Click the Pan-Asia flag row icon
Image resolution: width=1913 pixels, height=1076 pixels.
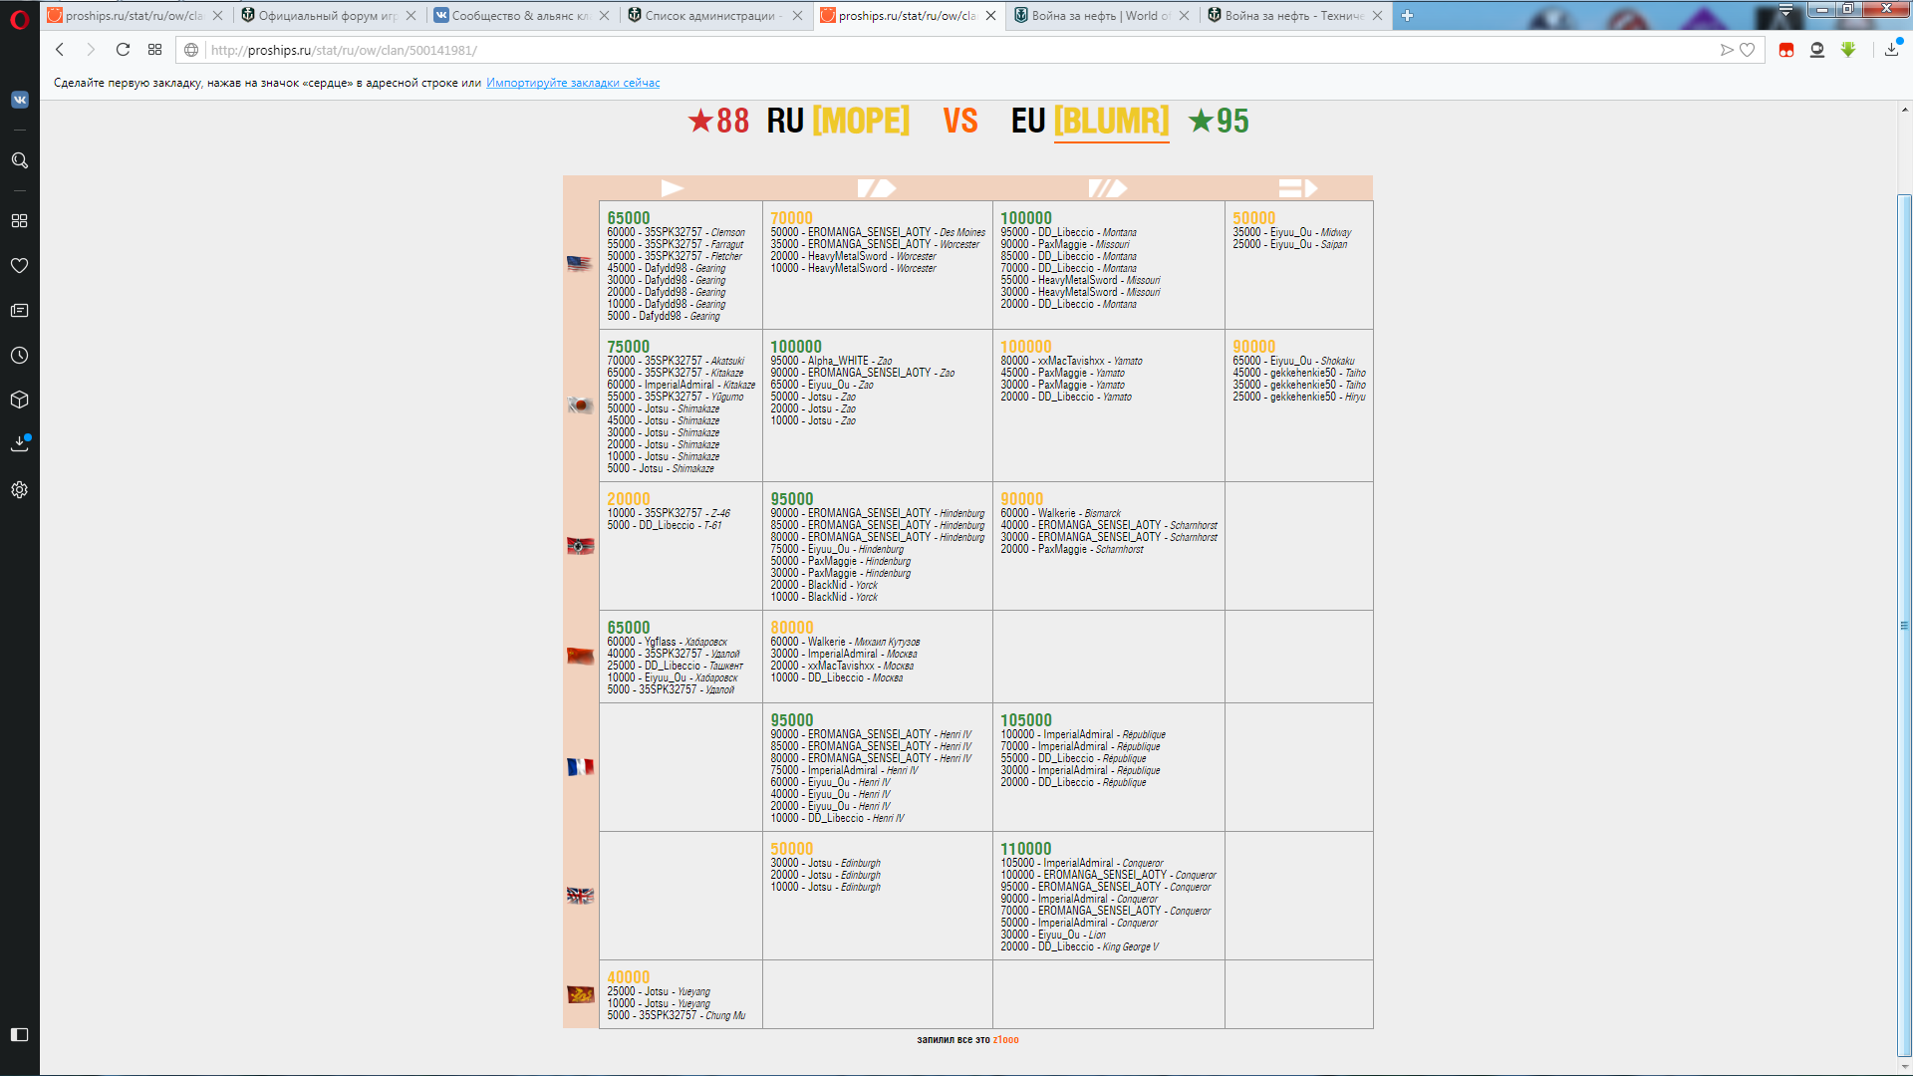pos(580,994)
